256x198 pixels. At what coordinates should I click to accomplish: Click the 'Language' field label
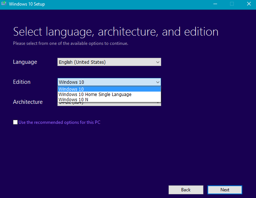[25, 62]
